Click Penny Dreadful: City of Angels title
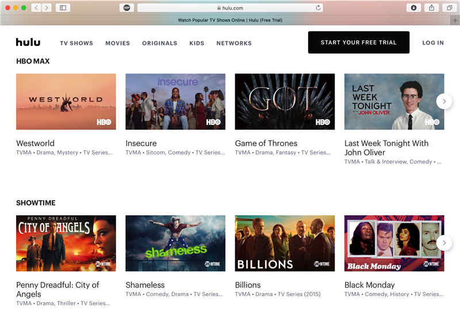 [58, 290]
